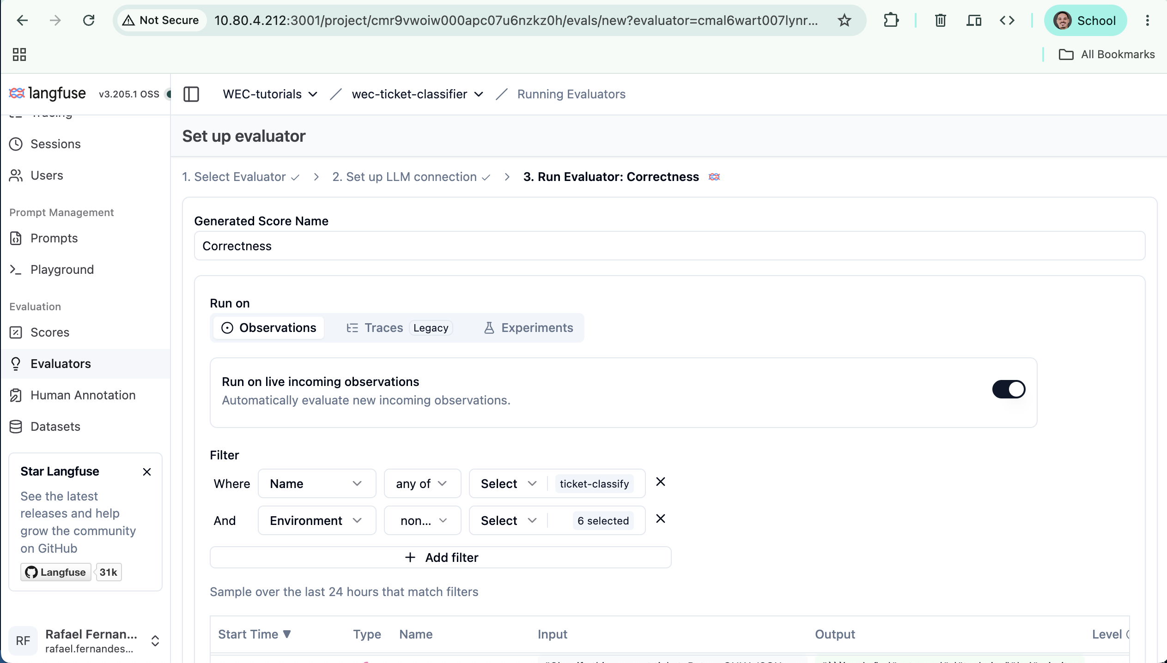This screenshot has height=663, width=1167.
Task: Open the Langfuse GitHub badge
Action: pos(56,572)
